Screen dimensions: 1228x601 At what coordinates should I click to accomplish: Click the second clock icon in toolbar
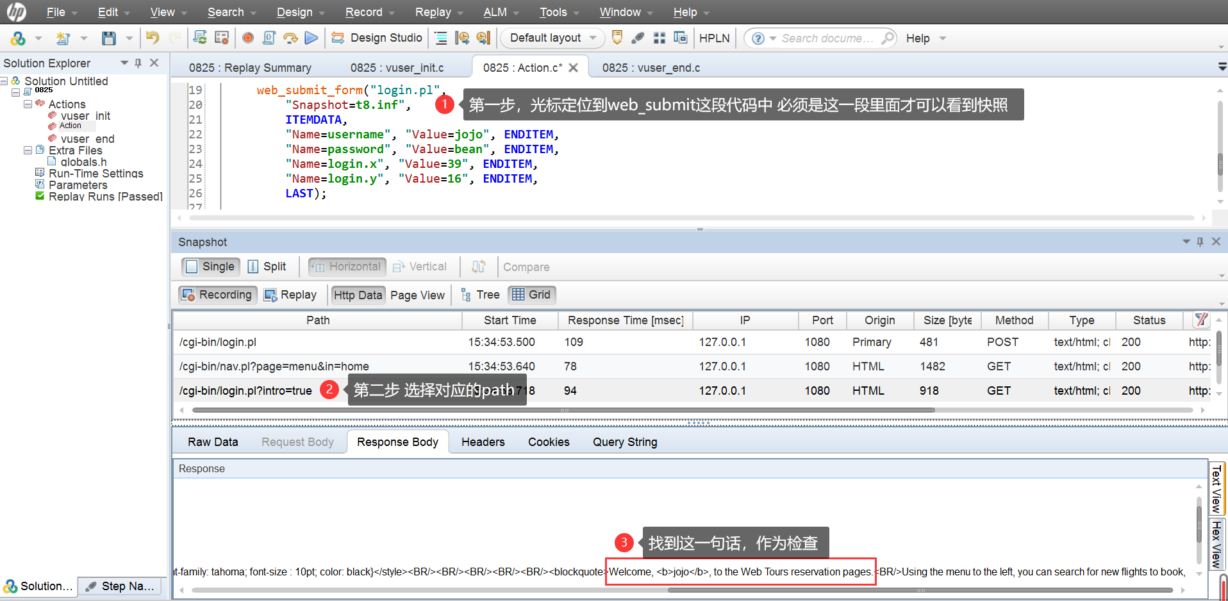(483, 38)
